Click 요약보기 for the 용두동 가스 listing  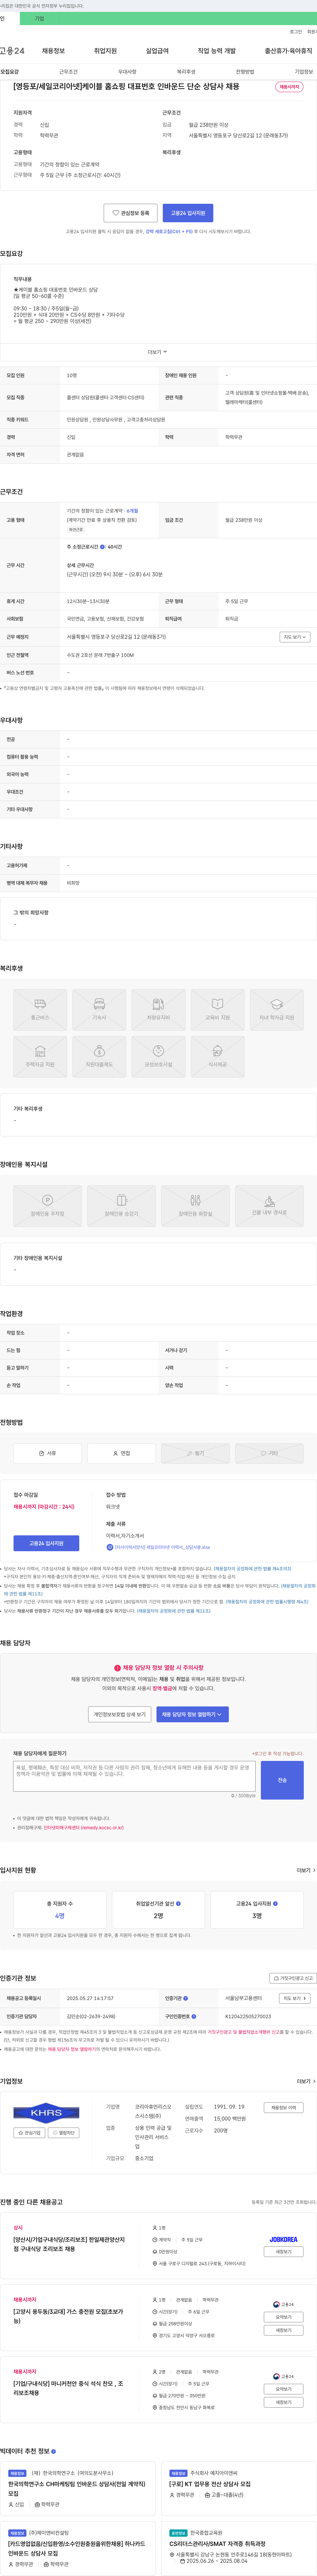[284, 2317]
